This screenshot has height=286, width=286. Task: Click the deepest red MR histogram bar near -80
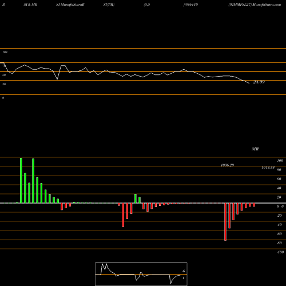[225, 222]
